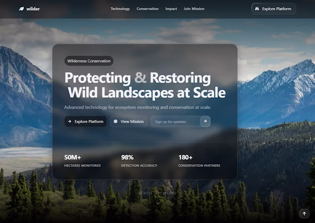Image resolution: width=315 pixels, height=223 pixels.
Task: Click the hero Explore Platform button with arrow
Action: [x=85, y=121]
